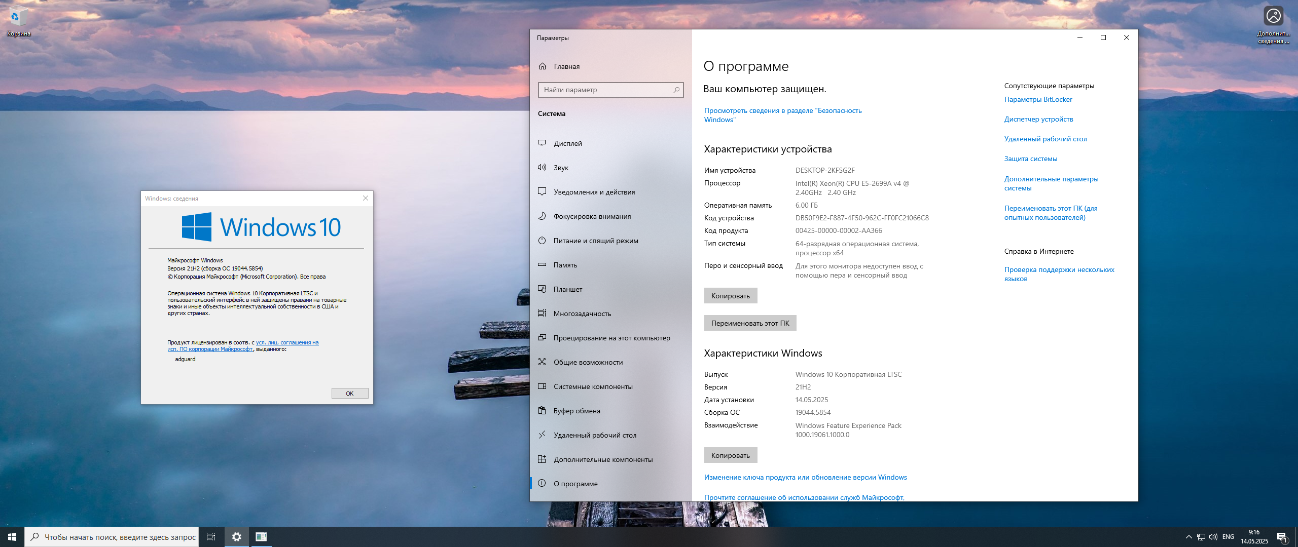Open the Диспетчер устройств link
This screenshot has width=1298, height=547.
pos(1038,119)
